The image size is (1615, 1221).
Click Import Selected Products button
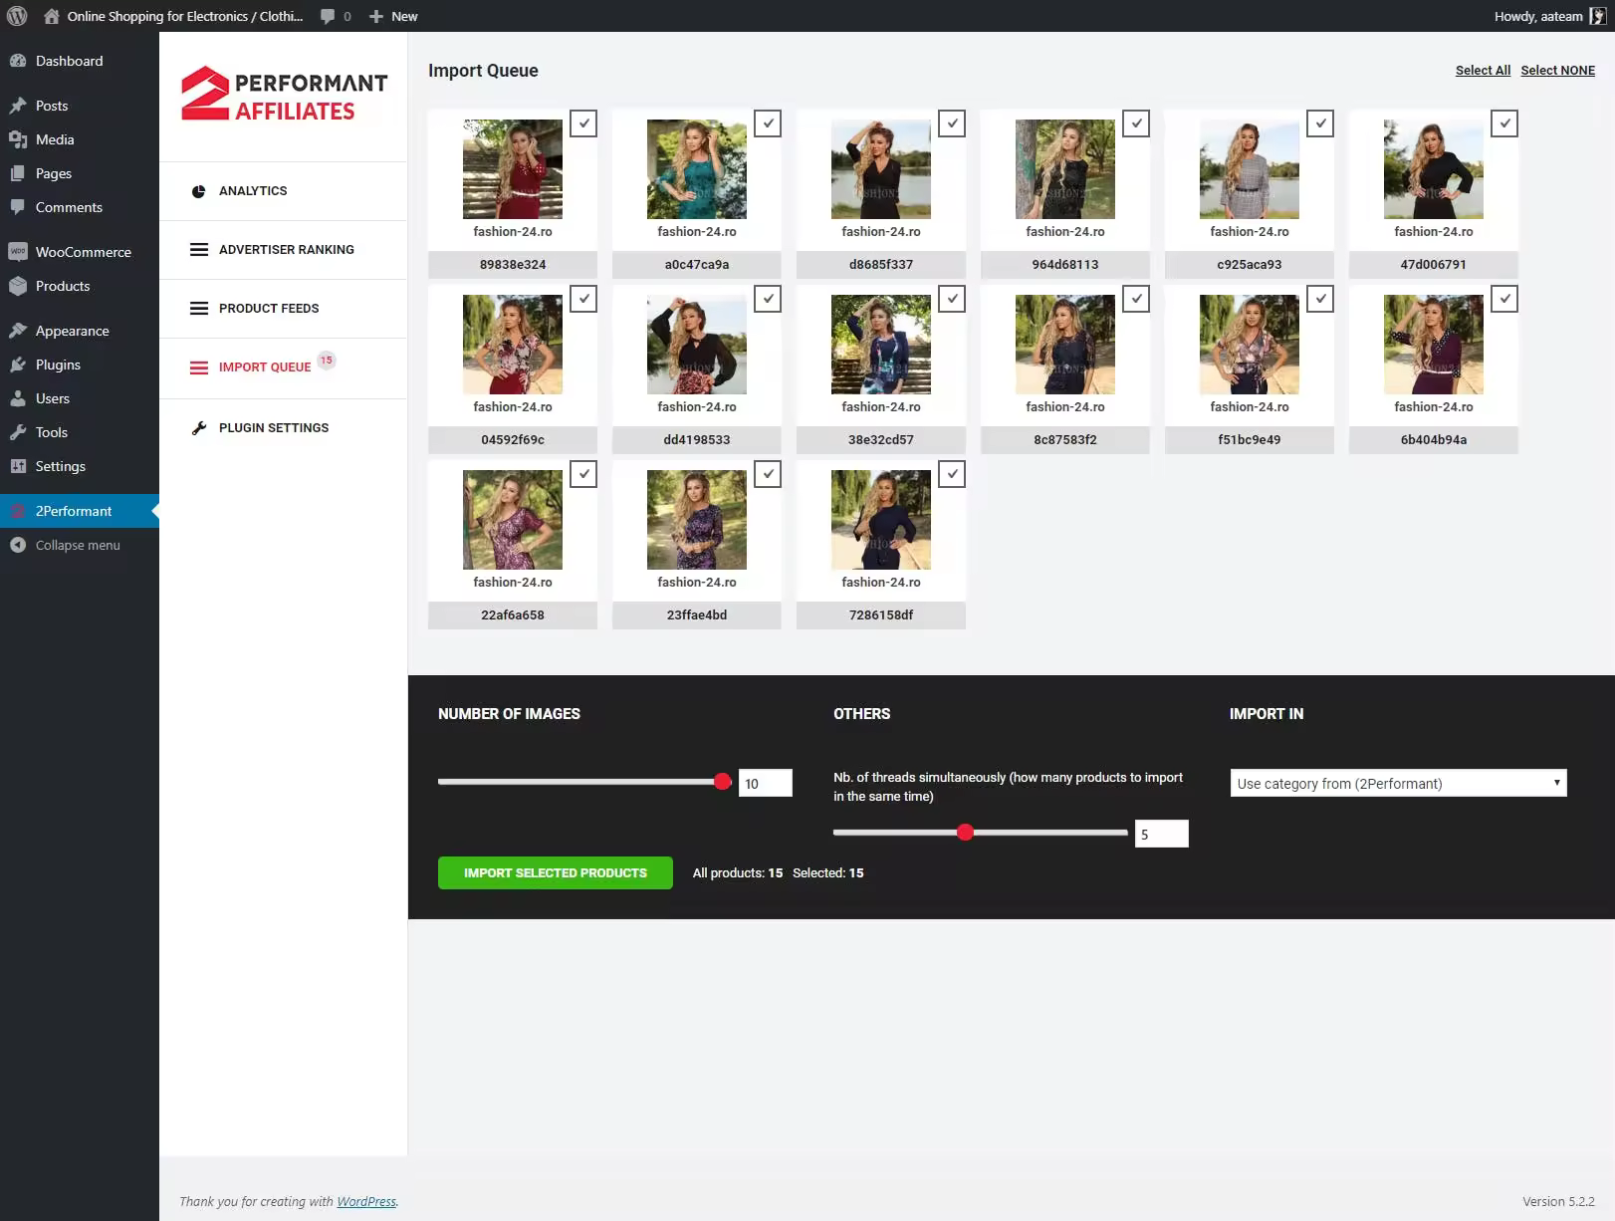click(x=556, y=872)
